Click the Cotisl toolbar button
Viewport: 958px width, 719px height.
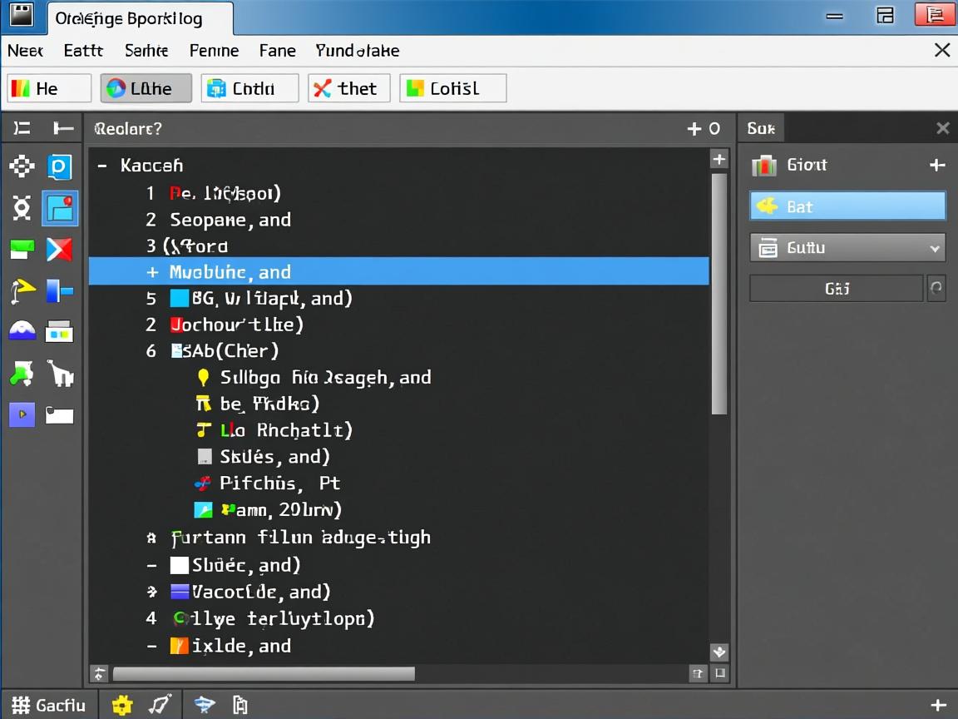pos(452,88)
